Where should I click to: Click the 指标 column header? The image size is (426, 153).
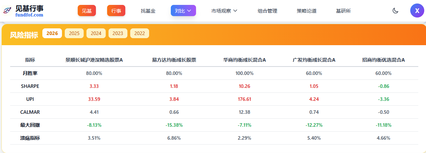tap(30, 60)
